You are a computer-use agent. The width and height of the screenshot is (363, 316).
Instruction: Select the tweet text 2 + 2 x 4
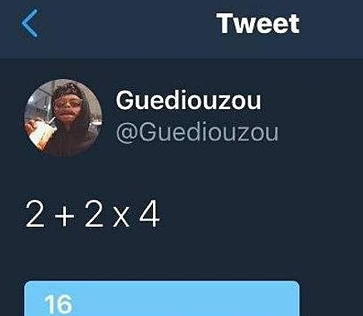click(x=92, y=214)
